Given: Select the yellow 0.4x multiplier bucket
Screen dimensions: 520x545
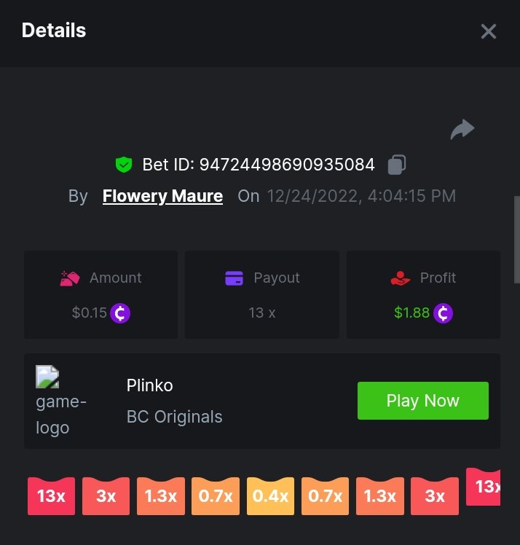Looking at the screenshot, I should [270, 496].
